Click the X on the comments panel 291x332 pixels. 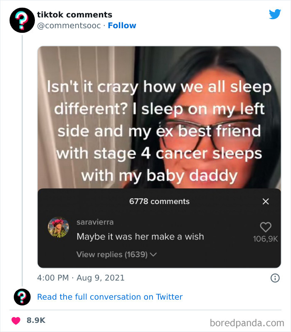click(x=266, y=200)
